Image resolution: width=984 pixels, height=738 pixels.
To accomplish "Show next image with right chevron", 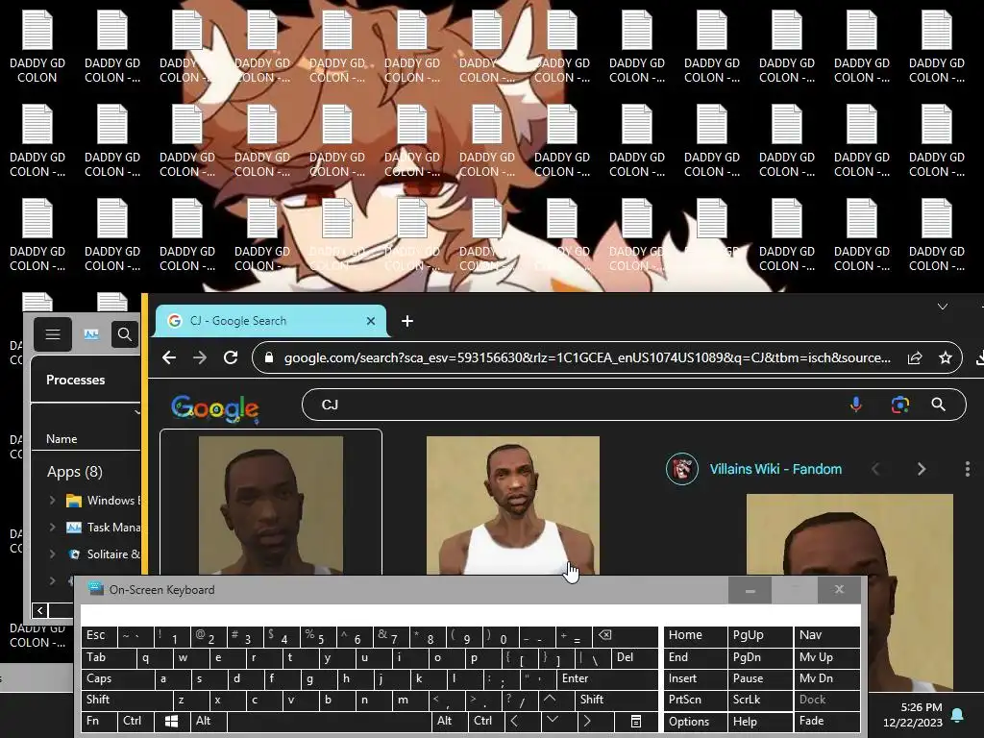I will (x=922, y=469).
